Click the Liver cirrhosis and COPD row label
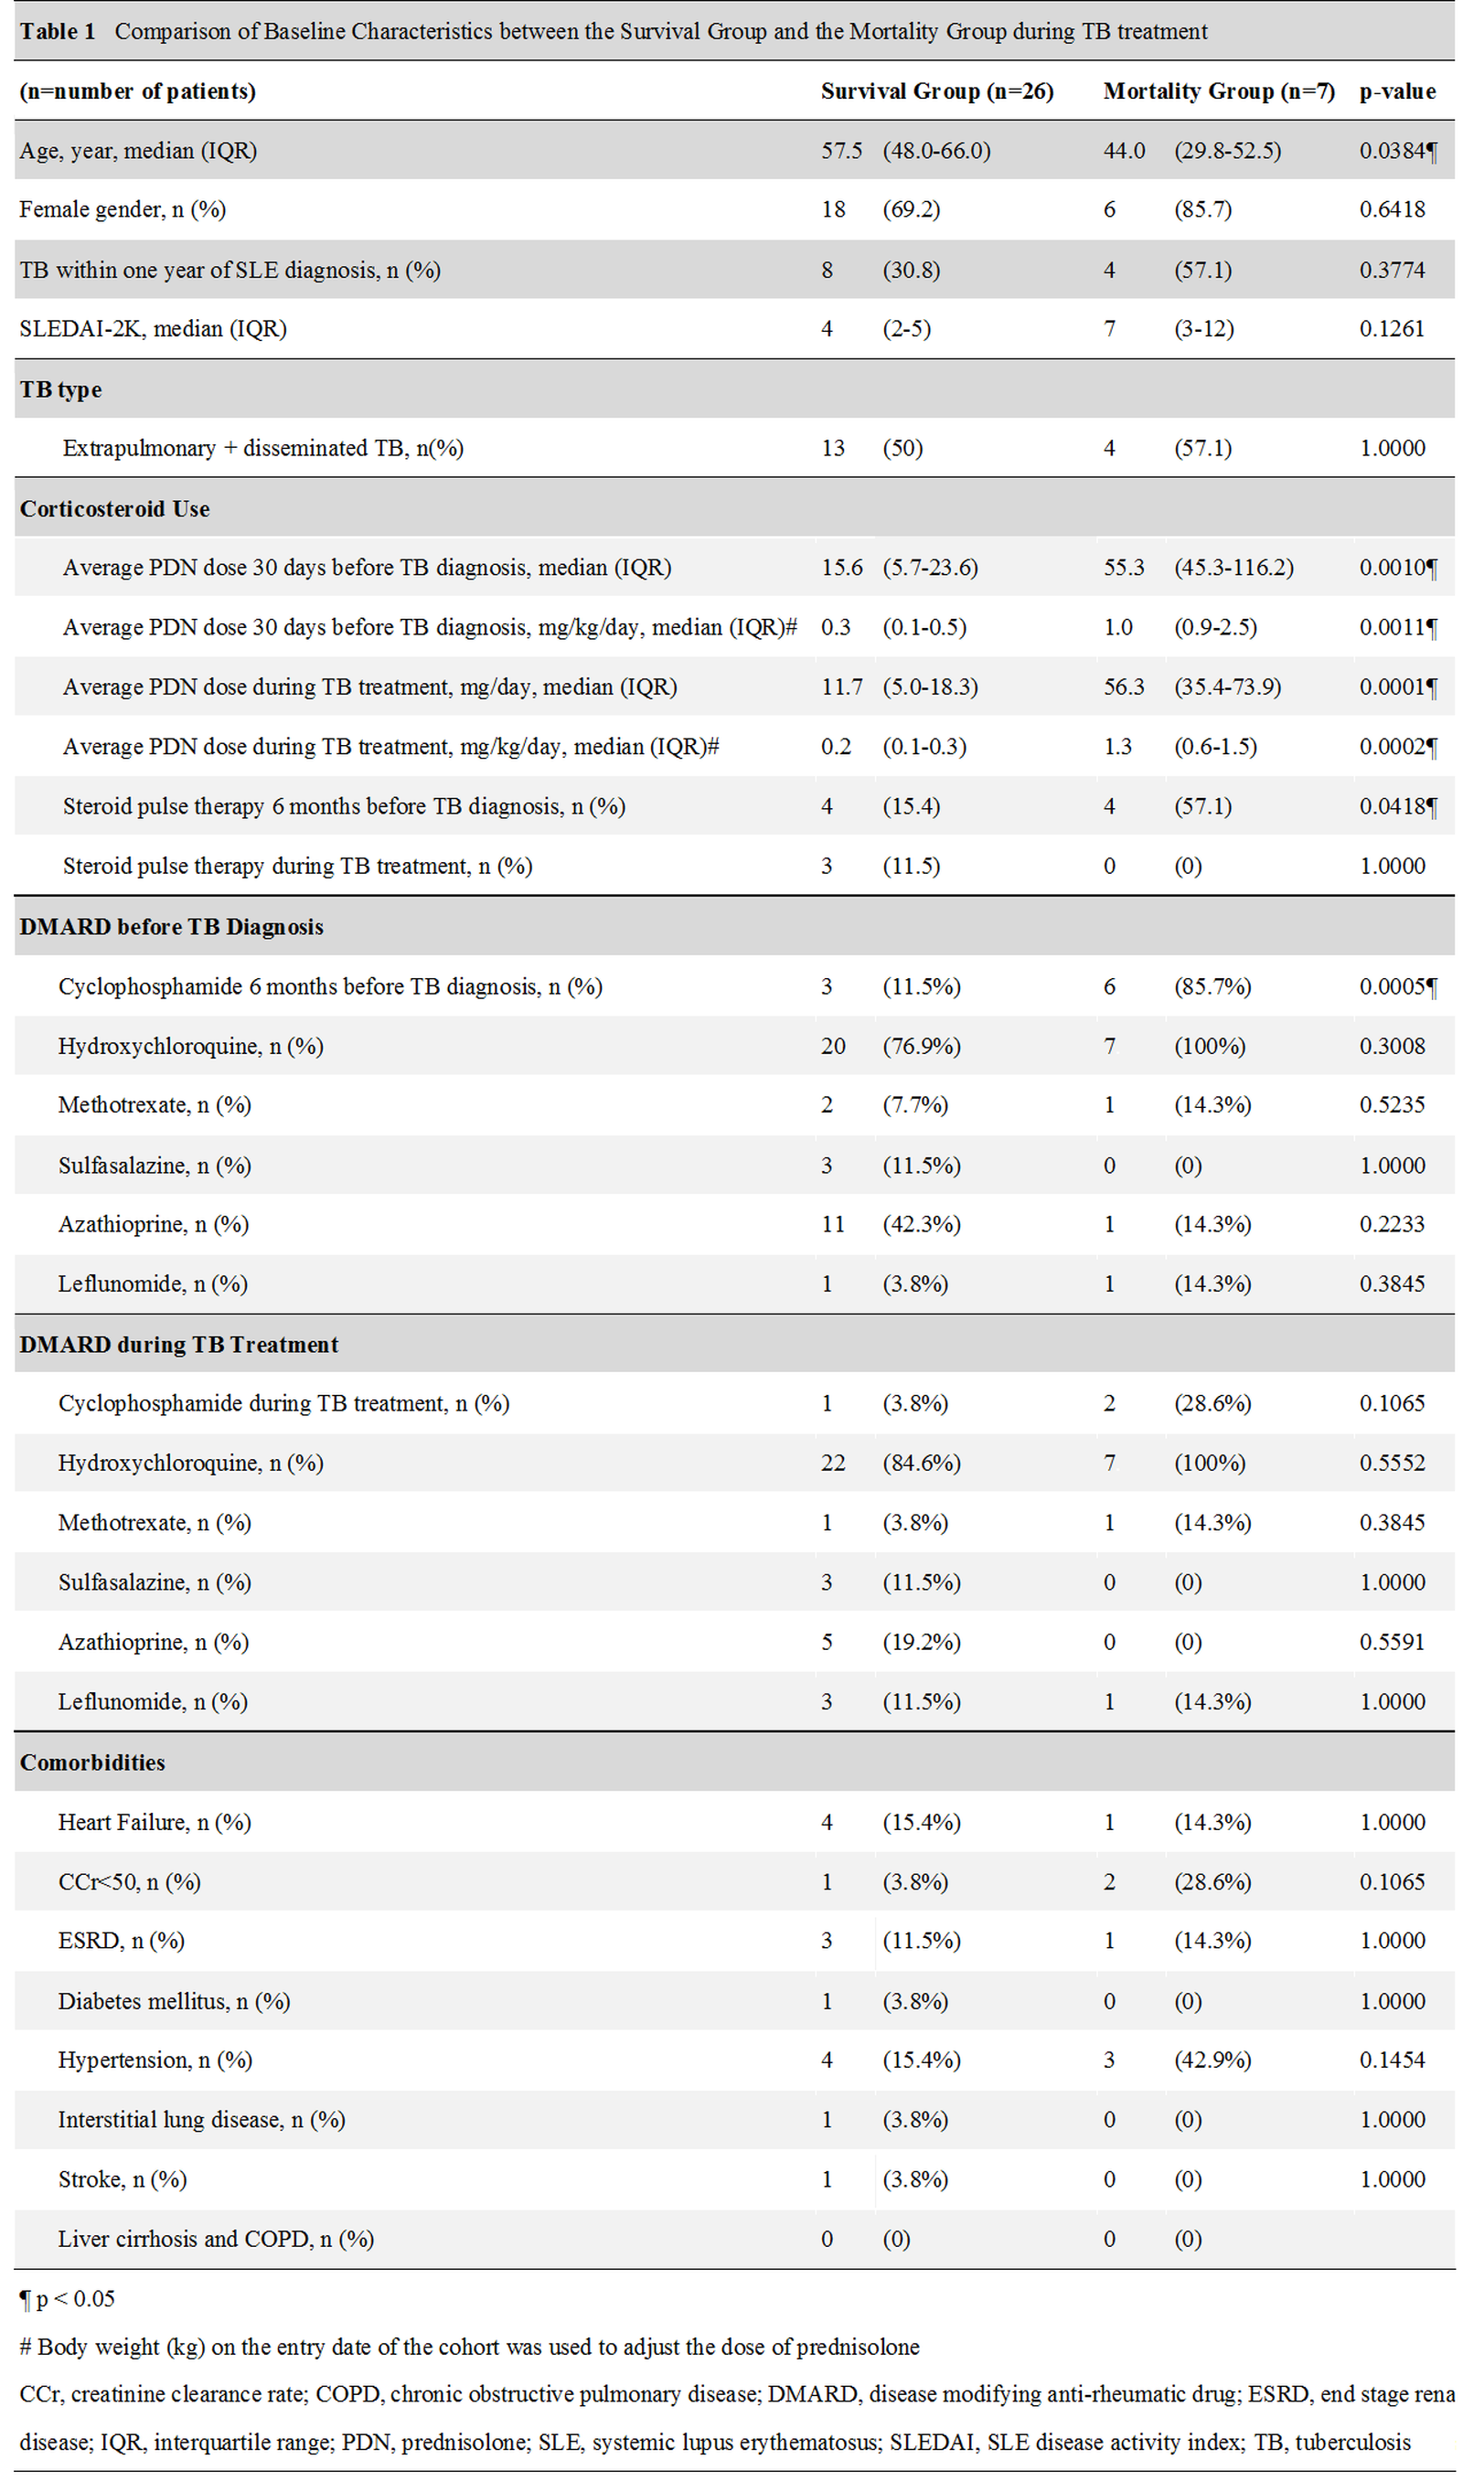Screen dimensions: 1463x2481 tap(216, 2239)
